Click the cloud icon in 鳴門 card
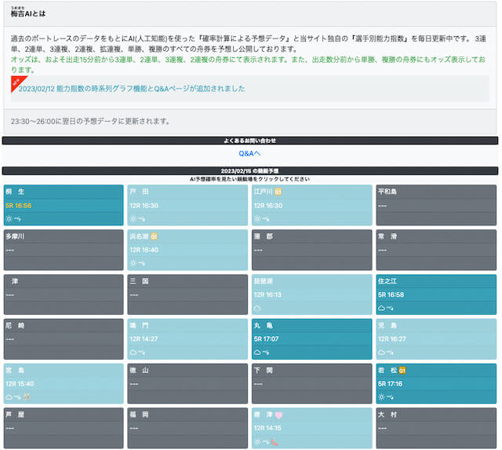Image resolution: width=502 pixels, height=450 pixels. 133,353
